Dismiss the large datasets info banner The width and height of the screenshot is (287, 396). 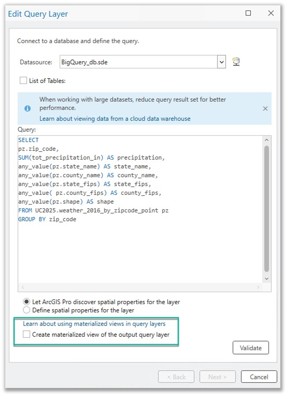point(265,108)
